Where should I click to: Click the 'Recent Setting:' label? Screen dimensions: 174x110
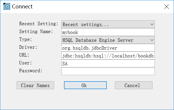(x=38, y=24)
